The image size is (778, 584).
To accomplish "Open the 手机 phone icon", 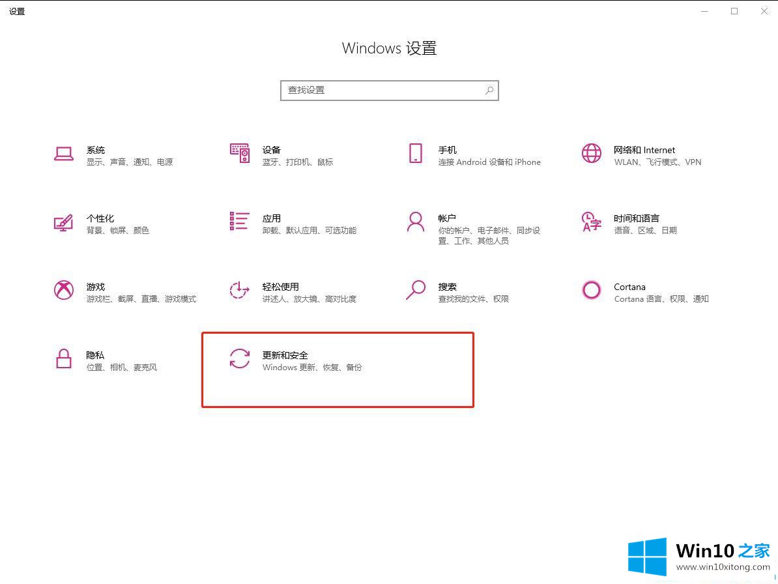I will 416,153.
